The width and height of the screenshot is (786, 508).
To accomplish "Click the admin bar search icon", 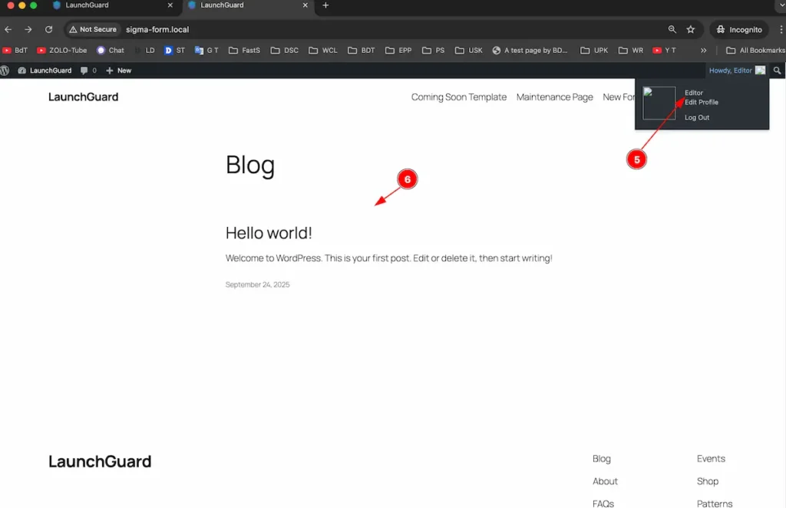I will tap(778, 70).
